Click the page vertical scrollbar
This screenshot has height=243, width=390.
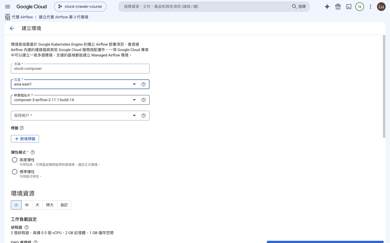click(384, 86)
